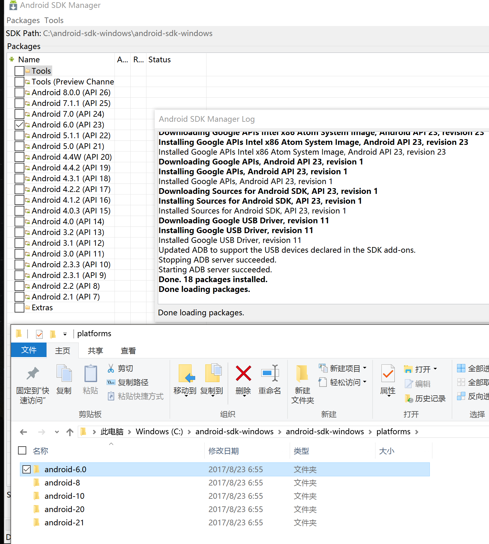The height and width of the screenshot is (544, 489).
Task: Toggle the android-6.0 folder checkbox
Action: 27,469
